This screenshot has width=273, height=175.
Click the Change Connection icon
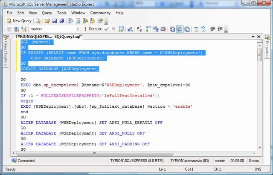click(24, 29)
